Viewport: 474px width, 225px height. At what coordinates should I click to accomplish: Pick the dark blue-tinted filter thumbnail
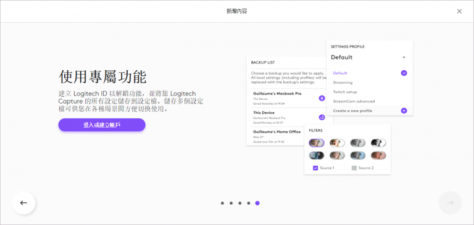pyautogui.click(x=317, y=155)
